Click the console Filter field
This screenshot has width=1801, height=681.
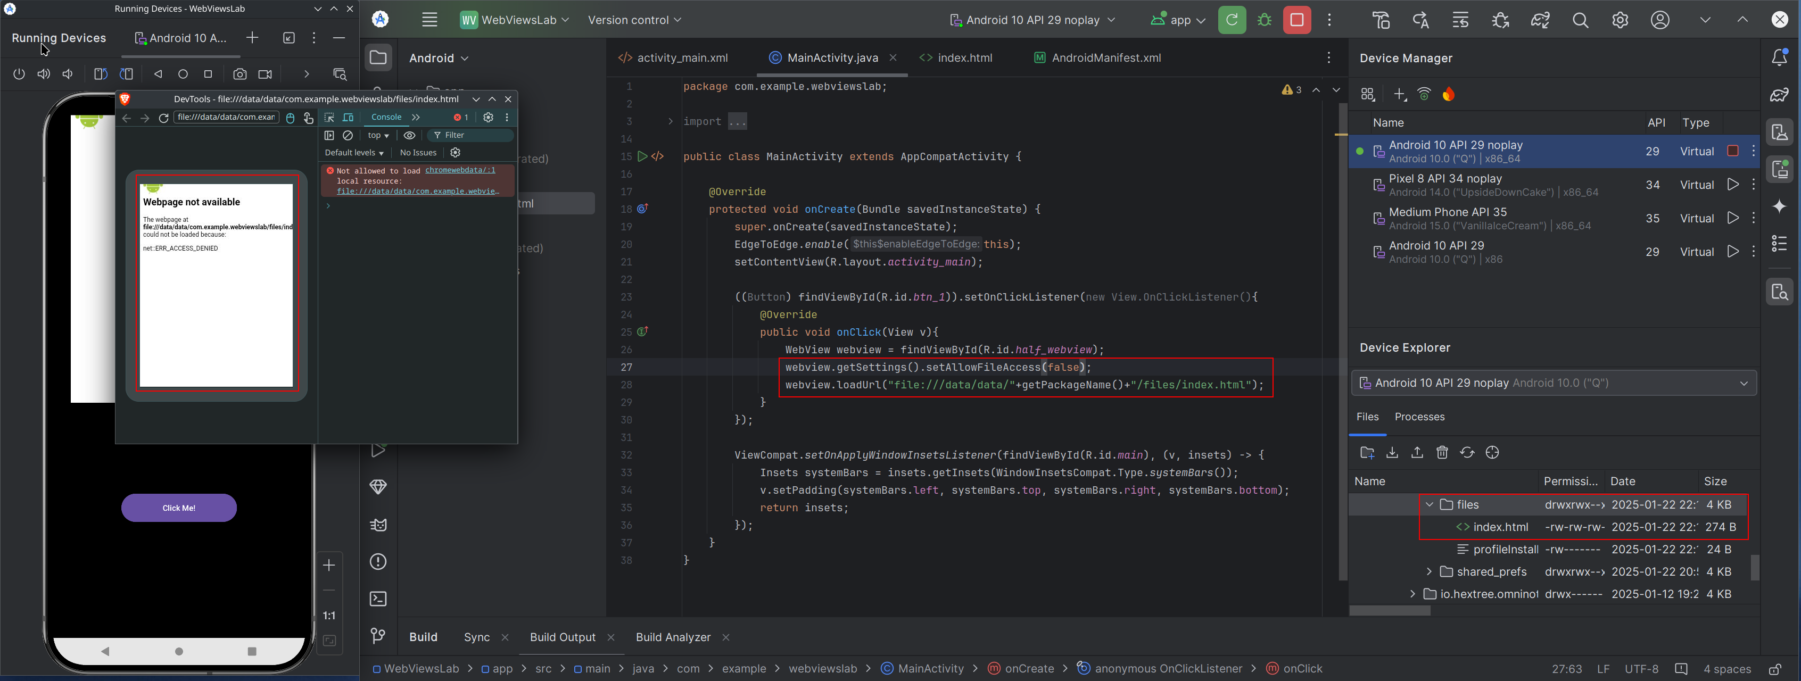pyautogui.click(x=470, y=136)
